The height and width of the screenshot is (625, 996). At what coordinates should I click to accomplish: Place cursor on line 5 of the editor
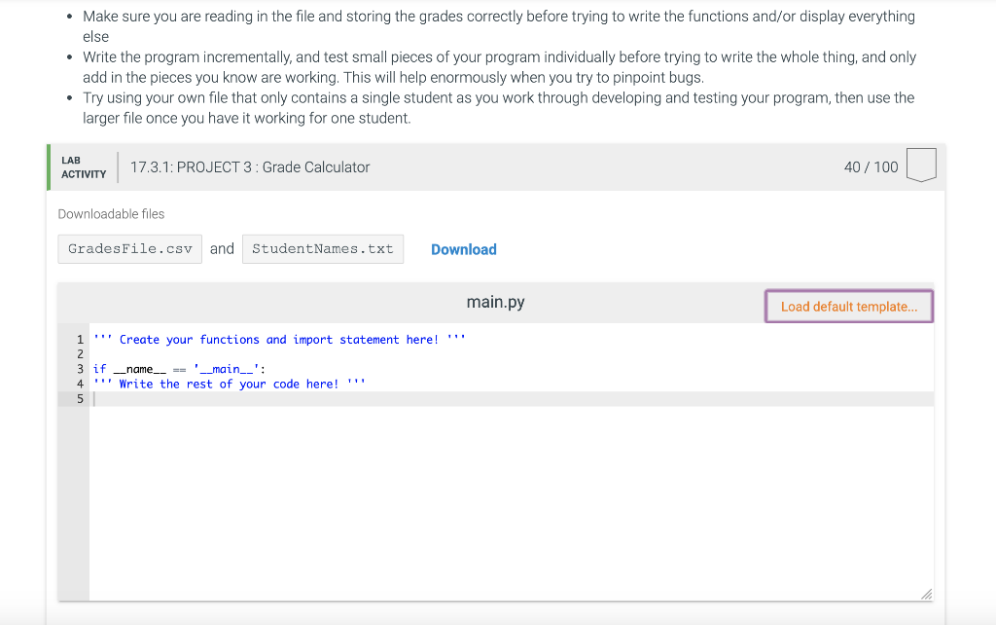(x=195, y=398)
